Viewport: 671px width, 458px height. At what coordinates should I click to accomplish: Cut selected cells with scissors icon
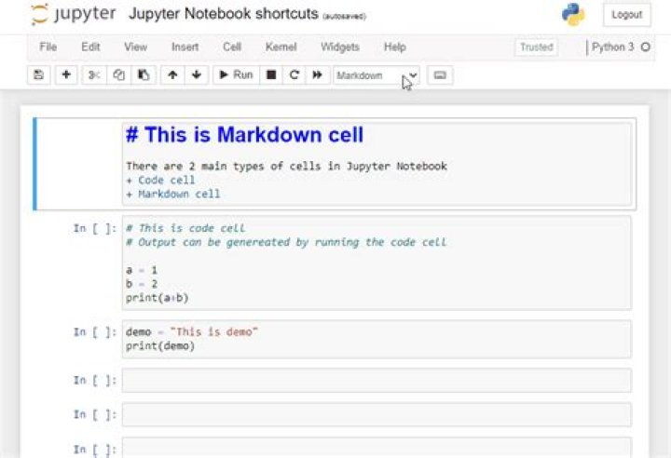click(x=94, y=75)
